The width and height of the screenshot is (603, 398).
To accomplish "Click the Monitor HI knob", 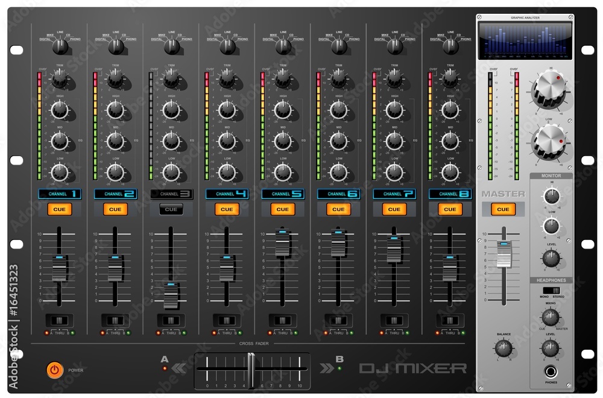I will coord(552,197).
